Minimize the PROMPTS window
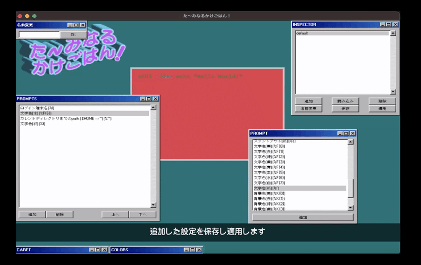421x265 pixels. pyautogui.click(x=143, y=99)
